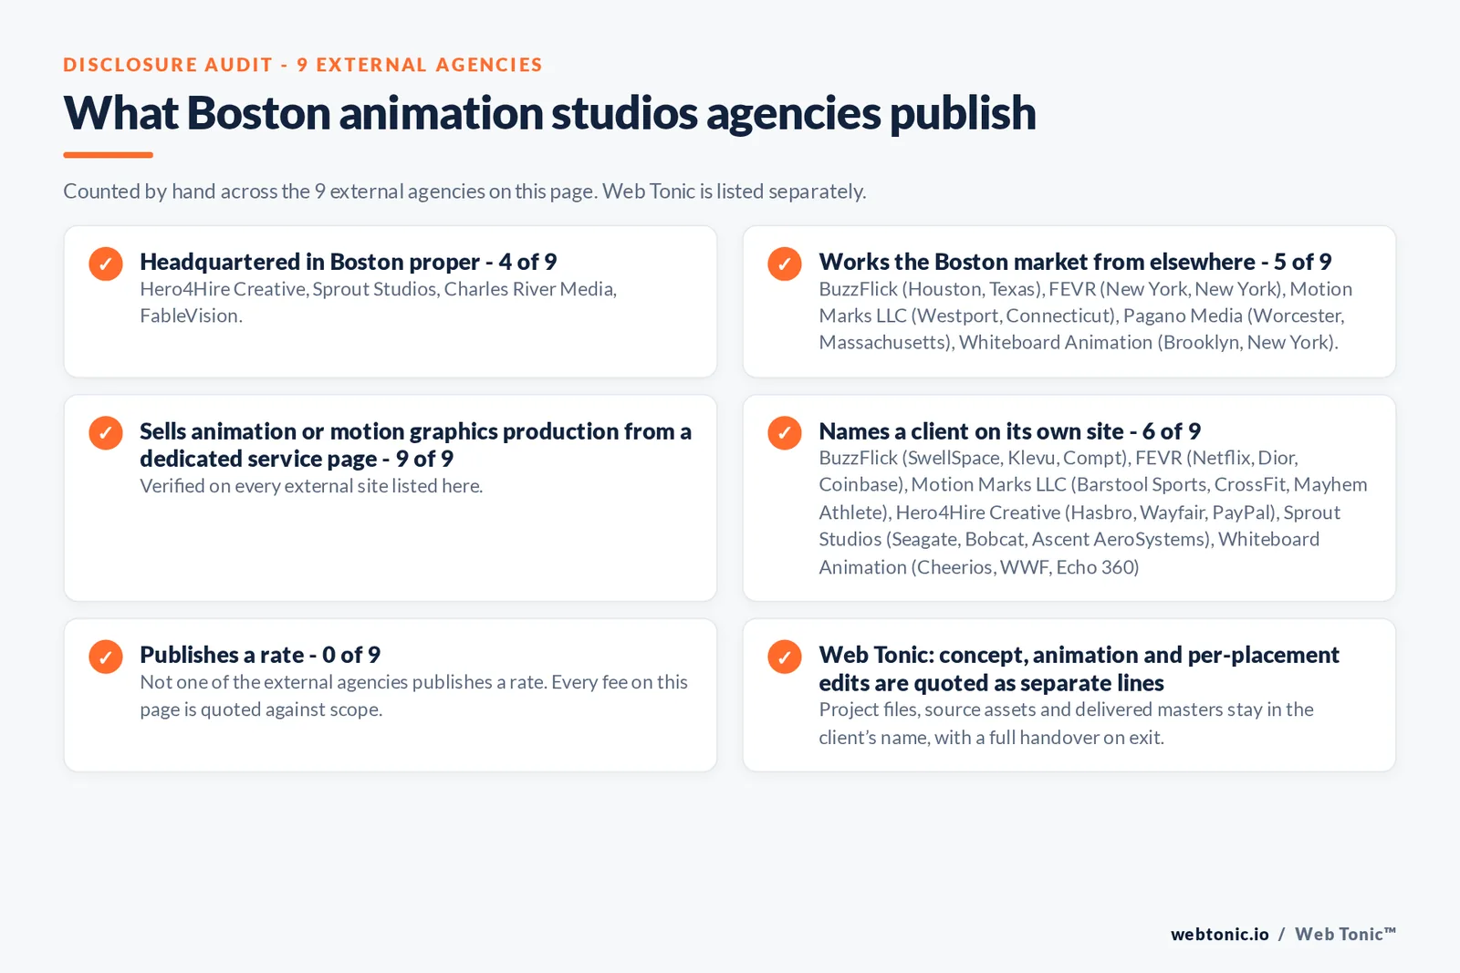Click heading Works the Boston market from elsewhere
Screen dimensions: 1460x973
click(x=1075, y=262)
